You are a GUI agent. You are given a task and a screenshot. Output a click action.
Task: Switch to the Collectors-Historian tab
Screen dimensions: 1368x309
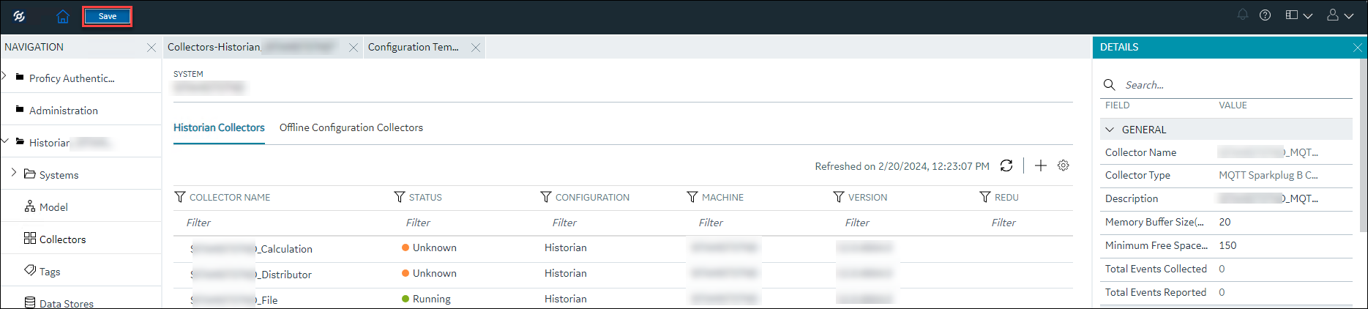[x=253, y=47]
